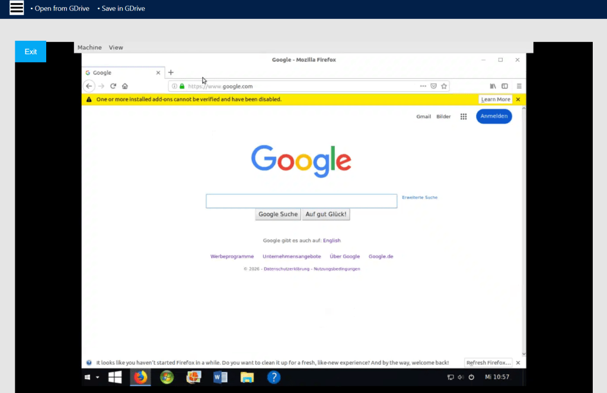Open the hamburger menu in top bar
Image resolution: width=607 pixels, height=393 pixels.
[17, 8]
